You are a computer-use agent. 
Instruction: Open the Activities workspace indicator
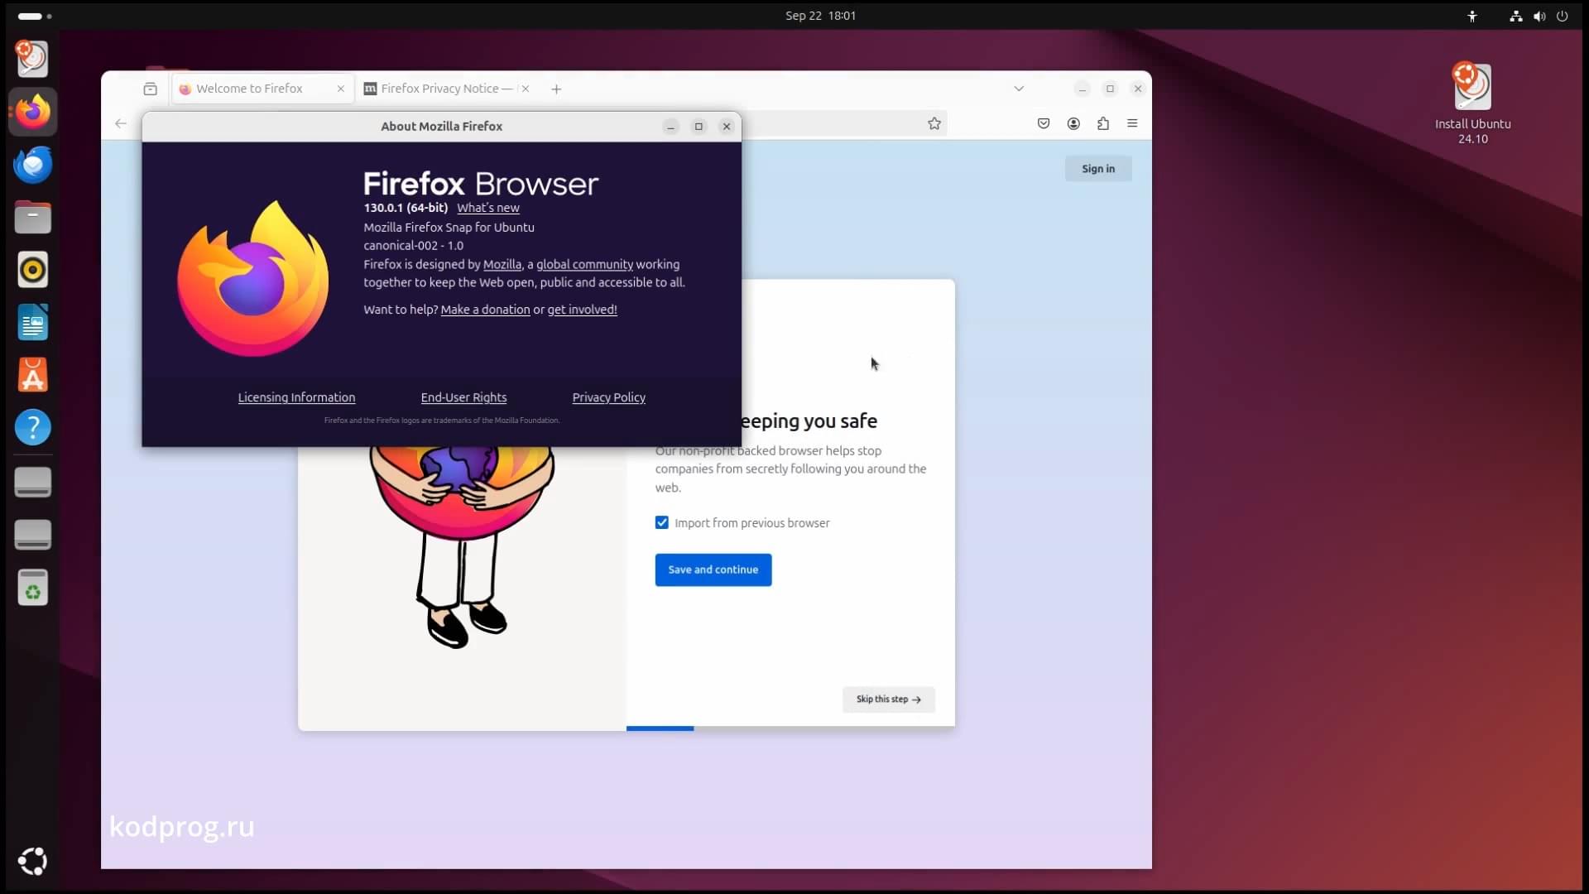[35, 16]
